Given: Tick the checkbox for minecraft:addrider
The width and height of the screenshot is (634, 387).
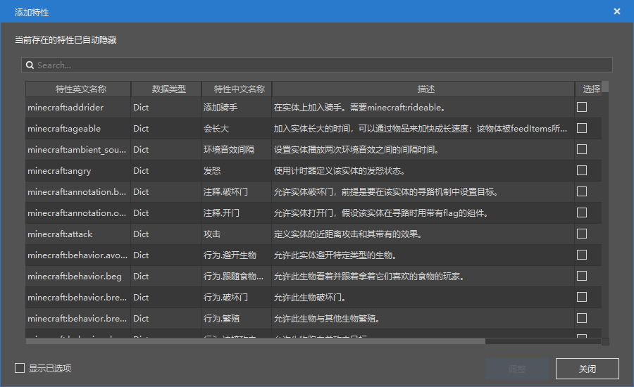Looking at the screenshot, I should [x=582, y=107].
